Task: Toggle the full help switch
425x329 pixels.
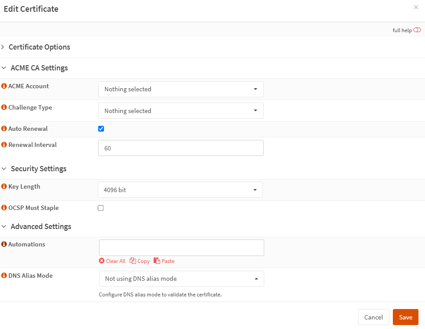Action: [417, 30]
